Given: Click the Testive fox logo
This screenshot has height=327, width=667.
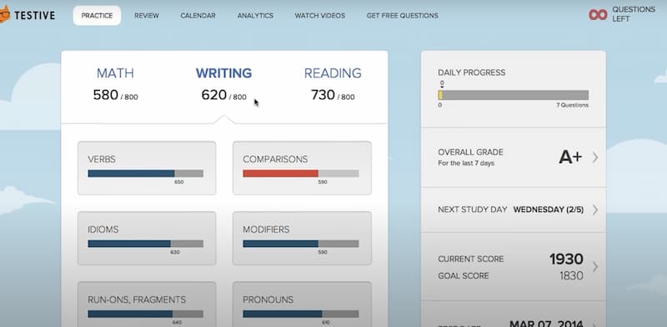Looking at the screenshot, I should 4,15.
